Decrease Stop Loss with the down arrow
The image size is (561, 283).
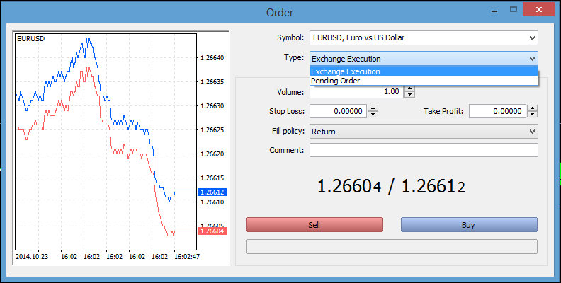(x=373, y=115)
